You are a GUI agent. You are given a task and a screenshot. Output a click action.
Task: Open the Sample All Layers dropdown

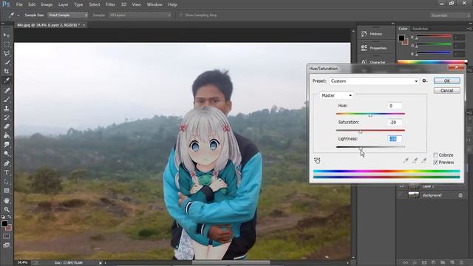click(140, 15)
